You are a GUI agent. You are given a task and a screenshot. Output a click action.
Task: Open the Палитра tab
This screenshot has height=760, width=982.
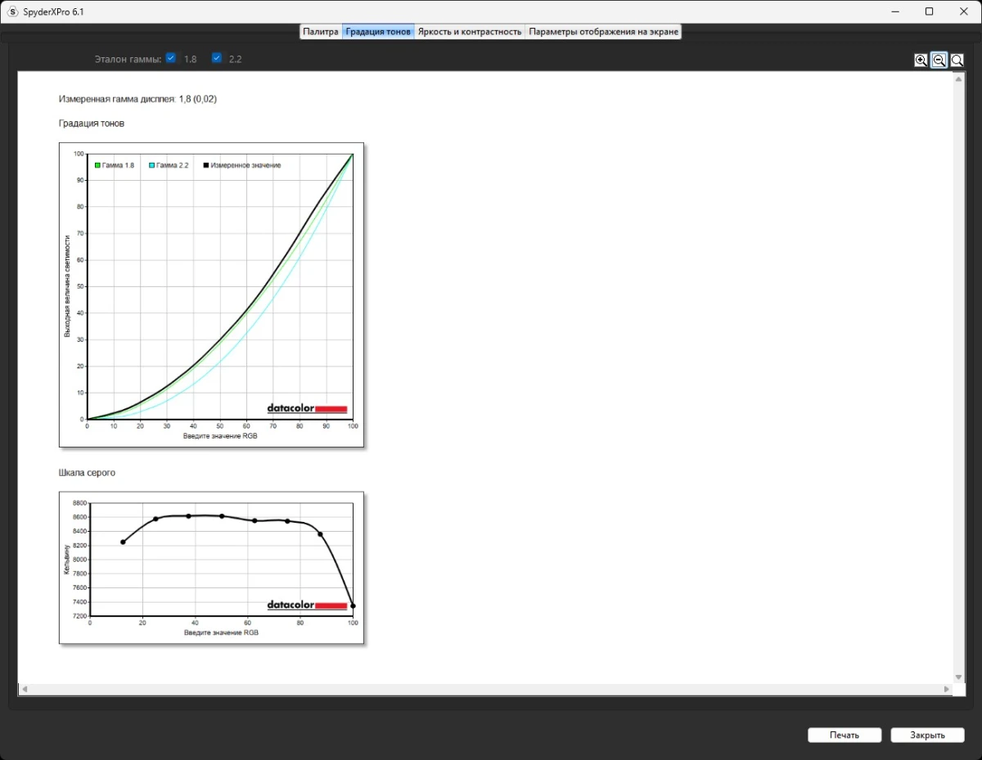click(x=321, y=32)
